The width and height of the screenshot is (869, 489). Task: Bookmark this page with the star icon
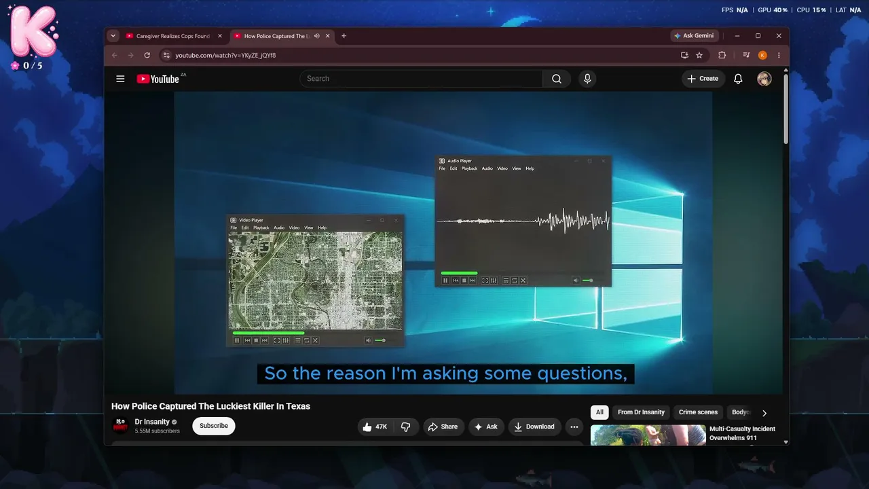(699, 55)
